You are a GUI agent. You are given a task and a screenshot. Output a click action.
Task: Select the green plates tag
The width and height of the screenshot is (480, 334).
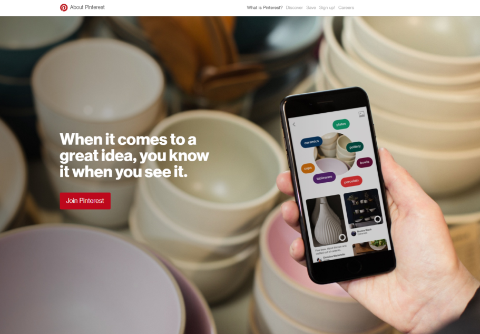[x=341, y=124]
